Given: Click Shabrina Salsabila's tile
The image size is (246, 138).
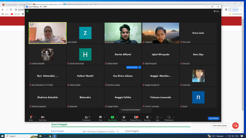Looking at the screenshot, I should click(48, 97).
